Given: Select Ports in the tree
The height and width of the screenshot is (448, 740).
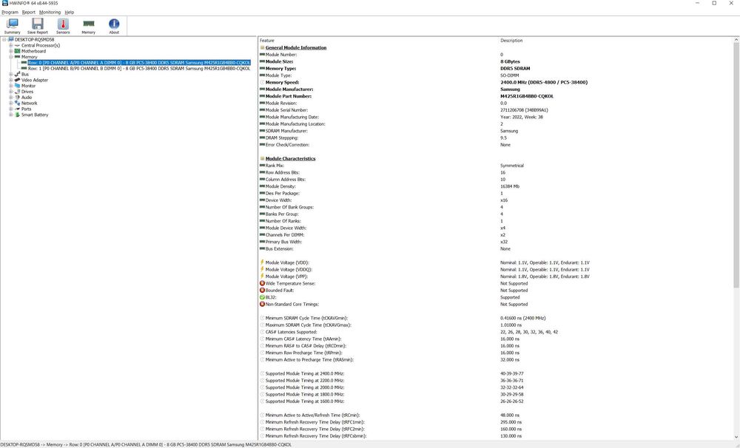Looking at the screenshot, I should (26, 109).
